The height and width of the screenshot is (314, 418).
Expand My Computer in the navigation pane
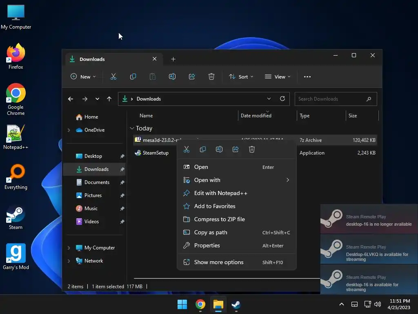click(x=69, y=248)
